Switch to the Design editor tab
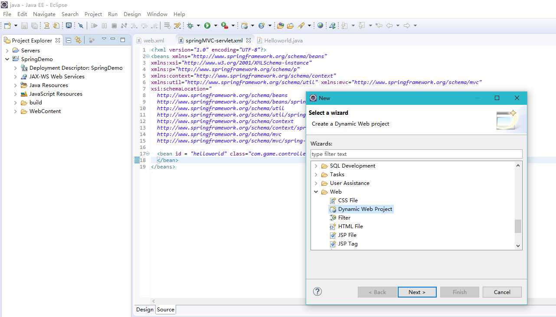The height and width of the screenshot is (317, 556). pyautogui.click(x=145, y=310)
